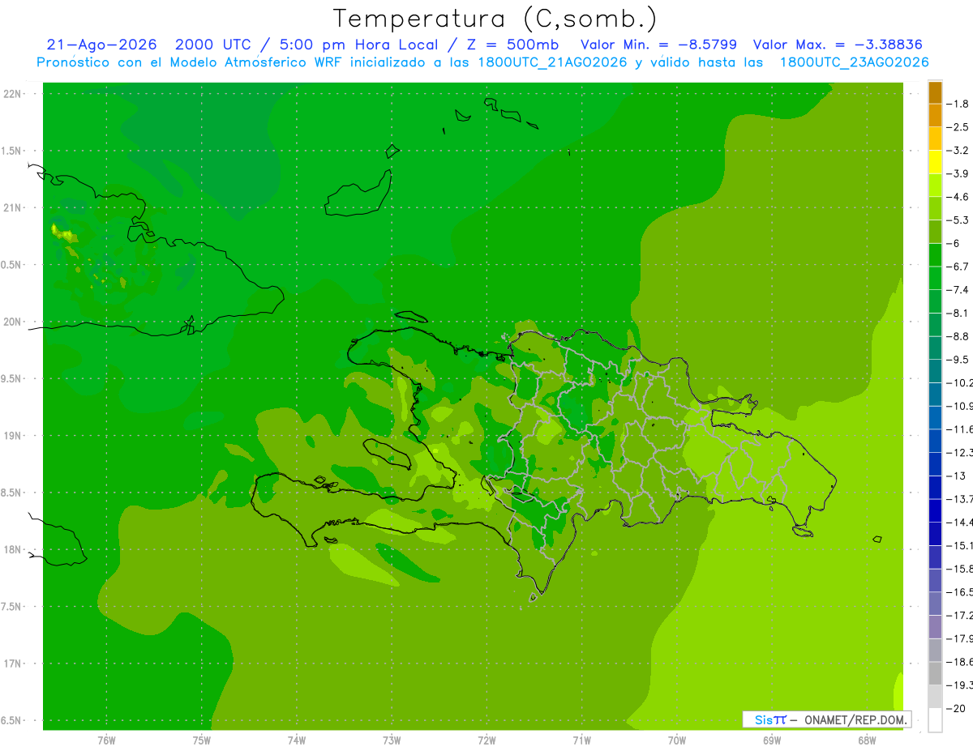Click the "21N" latitude label
The height and width of the screenshot is (751, 973).
pyautogui.click(x=12, y=207)
